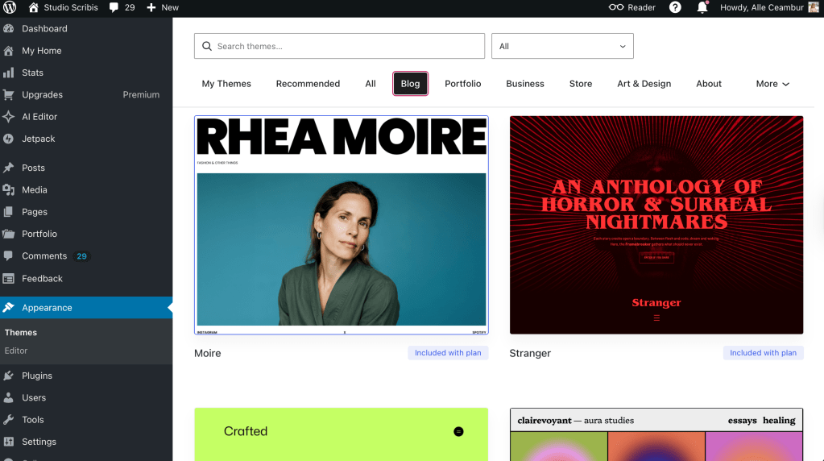Click the plus New icon
Image resolution: width=824 pixels, height=461 pixels.
click(x=151, y=7)
